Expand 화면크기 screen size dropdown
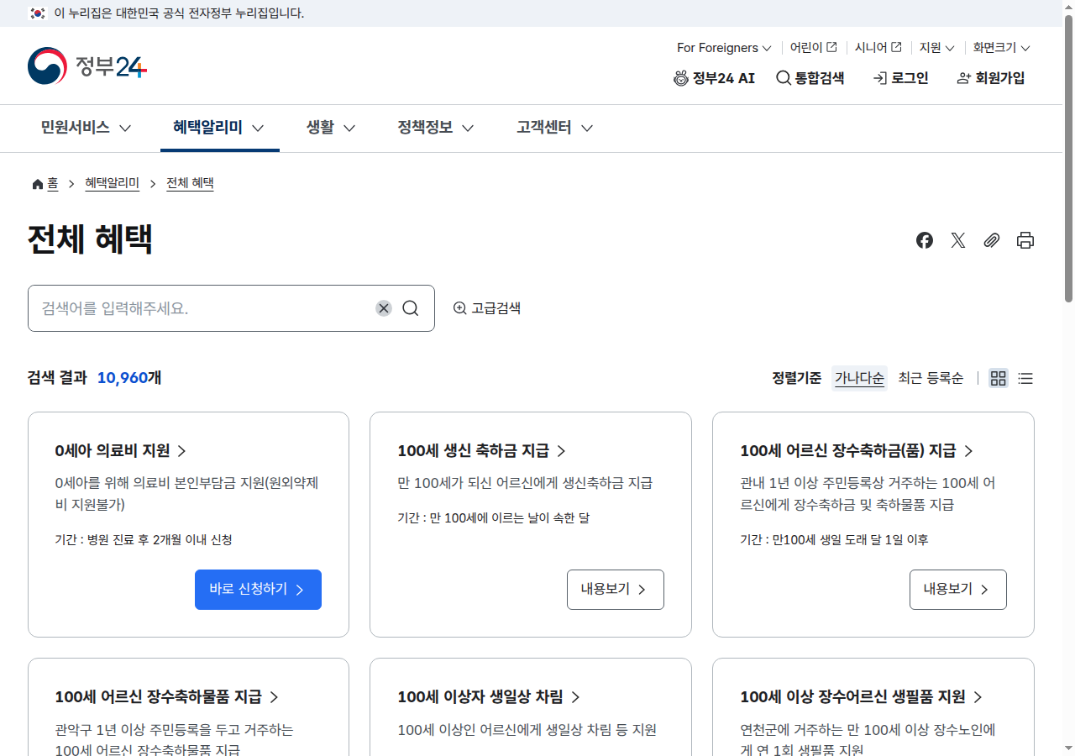Image resolution: width=1075 pixels, height=756 pixels. 1001,48
